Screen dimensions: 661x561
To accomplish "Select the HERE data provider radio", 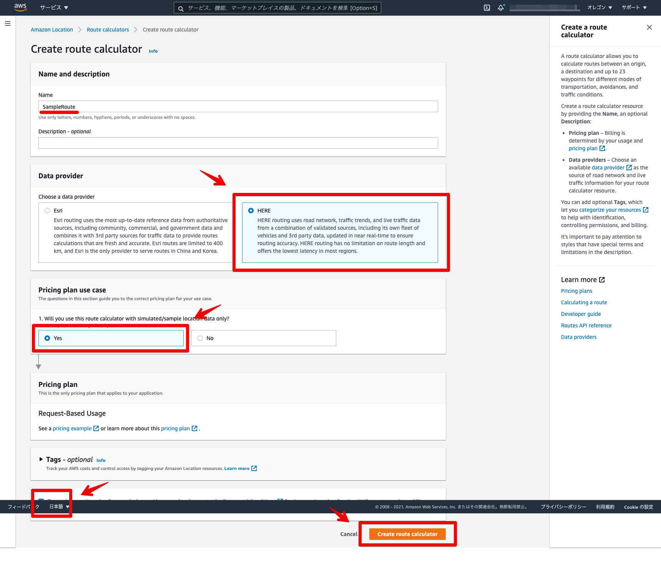I will click(x=251, y=211).
